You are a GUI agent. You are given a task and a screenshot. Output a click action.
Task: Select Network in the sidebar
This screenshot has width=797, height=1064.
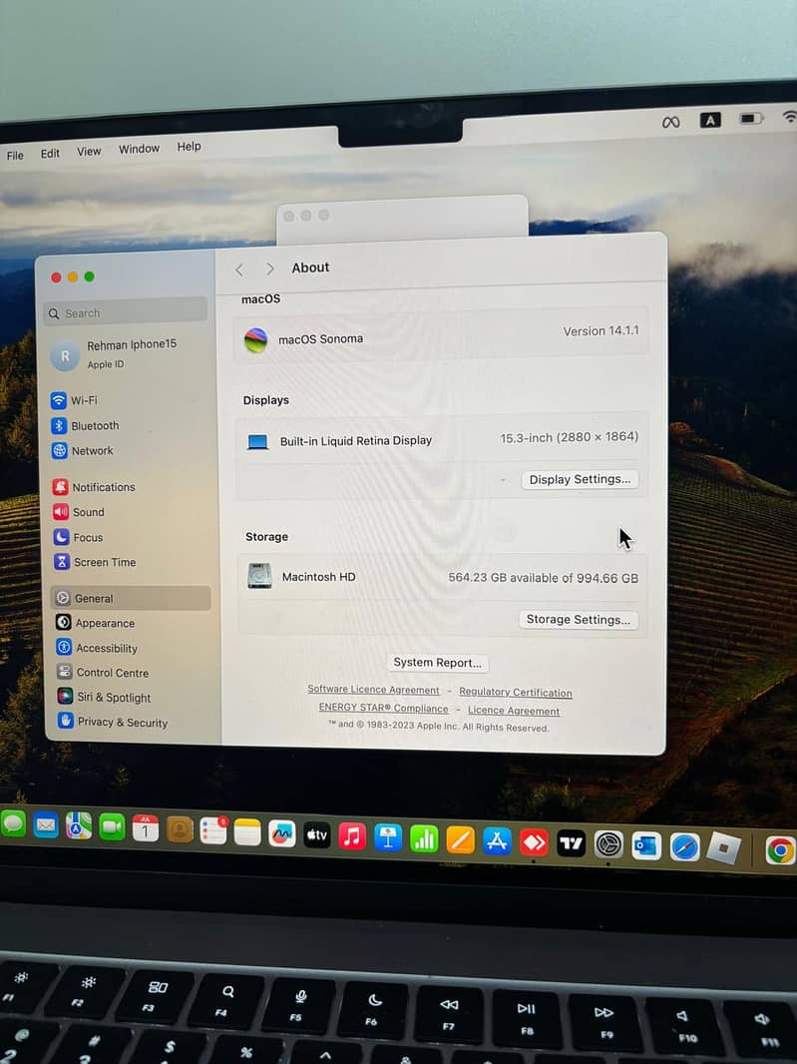pyautogui.click(x=83, y=450)
